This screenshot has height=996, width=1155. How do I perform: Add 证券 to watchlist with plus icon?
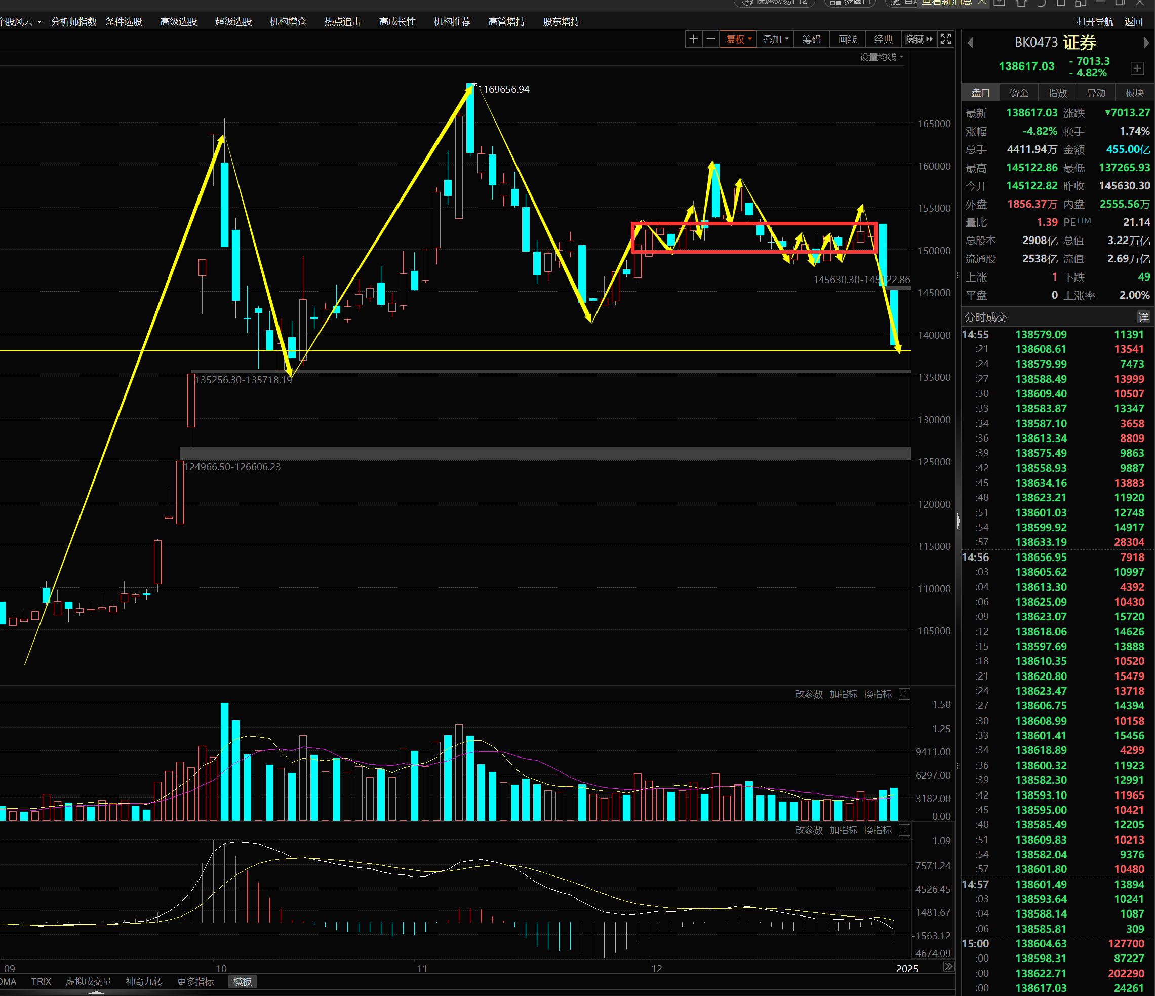click(x=1137, y=68)
